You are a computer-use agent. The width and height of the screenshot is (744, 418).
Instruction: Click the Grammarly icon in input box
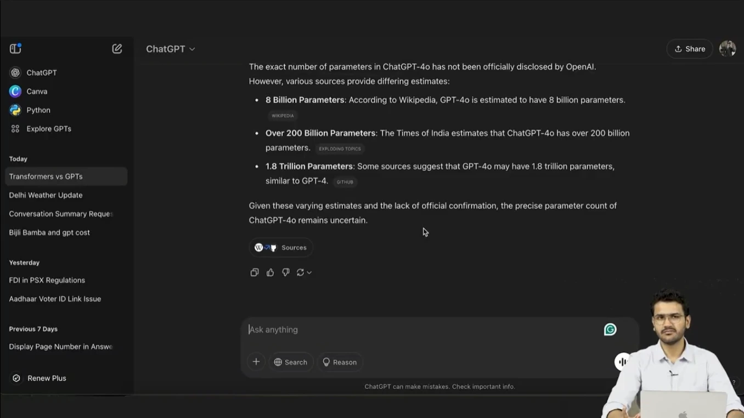coord(610,329)
